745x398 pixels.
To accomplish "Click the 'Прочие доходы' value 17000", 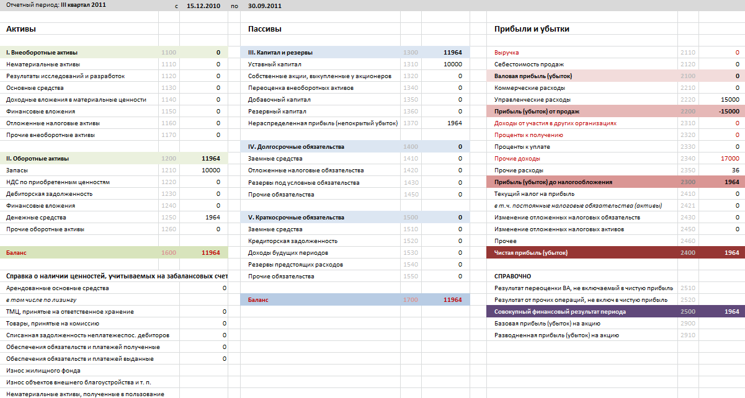I will point(729,159).
